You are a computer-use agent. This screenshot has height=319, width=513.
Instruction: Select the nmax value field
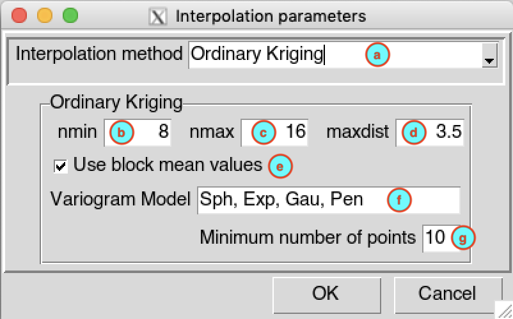click(274, 133)
